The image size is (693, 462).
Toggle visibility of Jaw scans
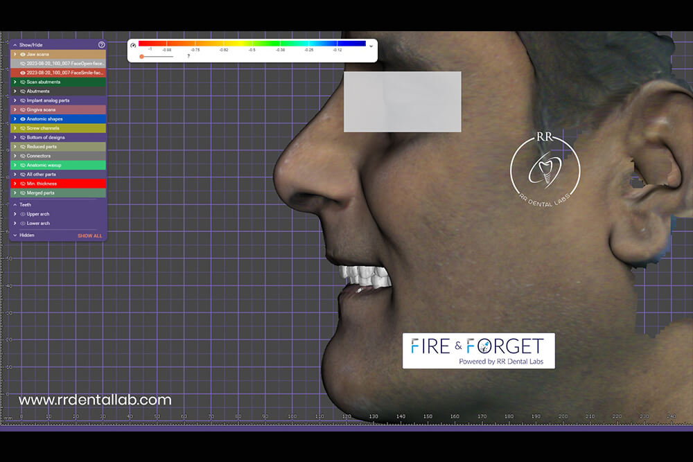click(23, 54)
